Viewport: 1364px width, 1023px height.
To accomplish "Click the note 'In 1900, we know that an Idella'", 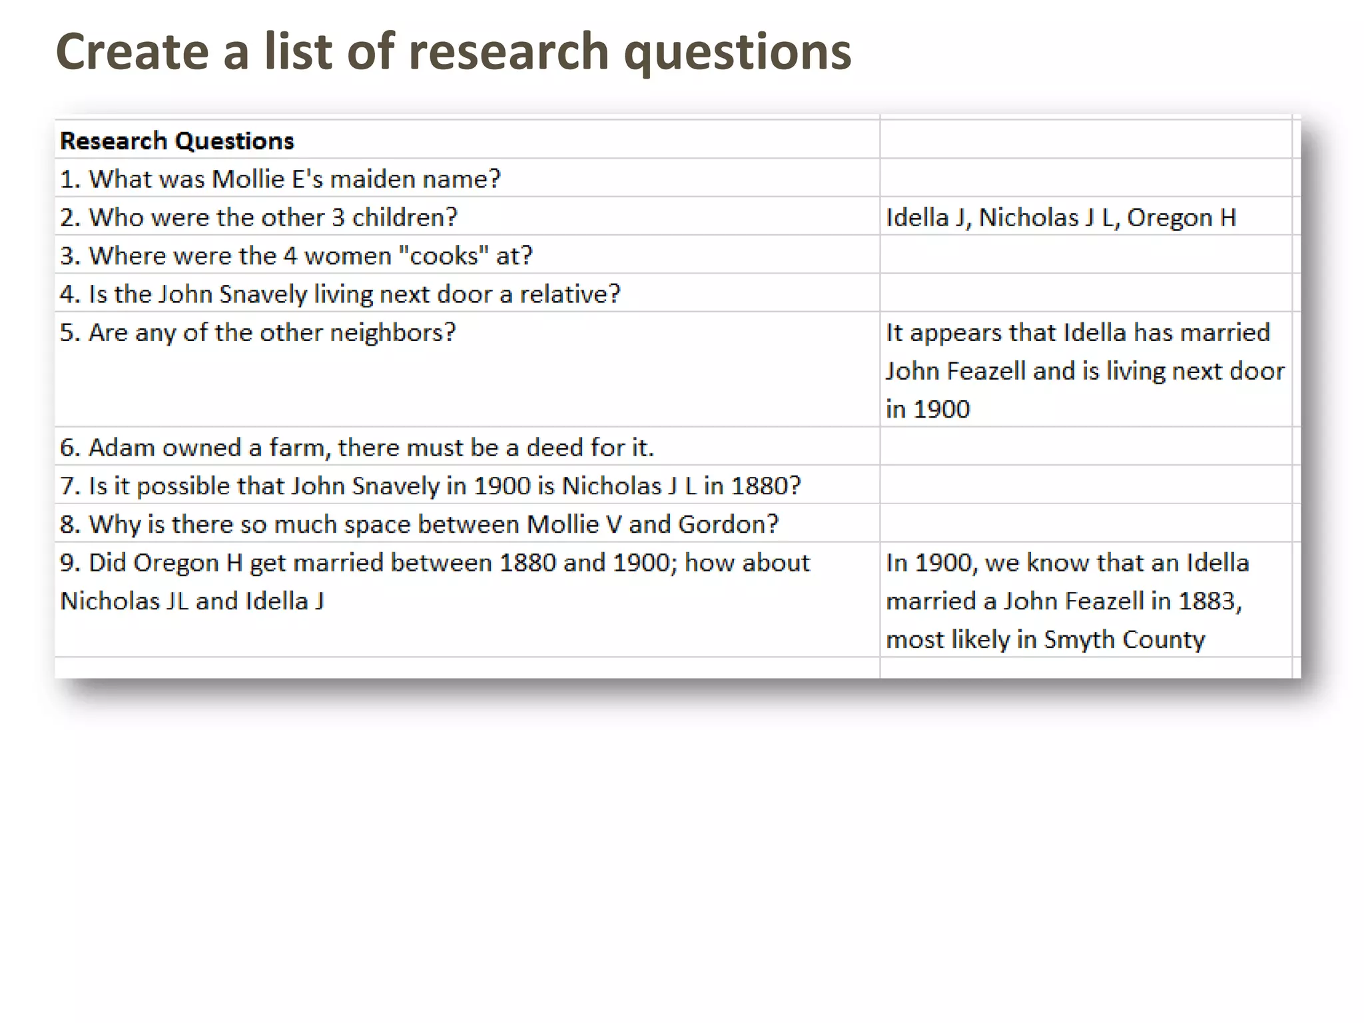I will point(1086,599).
